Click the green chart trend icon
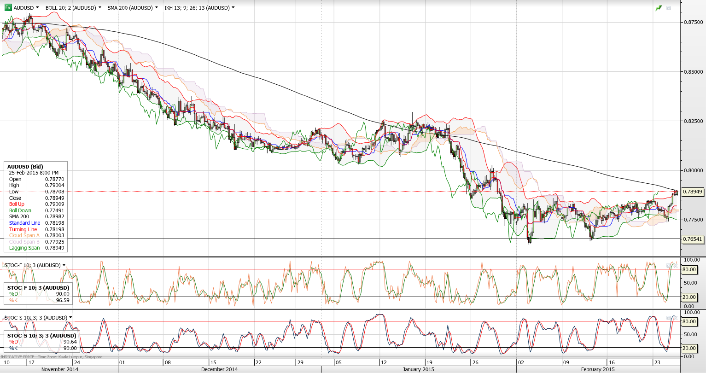This screenshot has height=373, width=706. coord(659,8)
